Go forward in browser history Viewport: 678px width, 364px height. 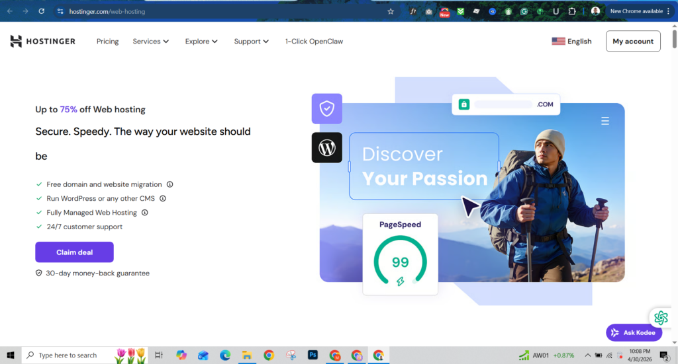pyautogui.click(x=26, y=11)
